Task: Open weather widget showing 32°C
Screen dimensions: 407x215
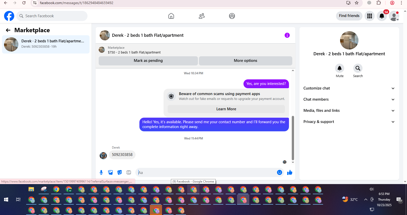Action: (350, 200)
